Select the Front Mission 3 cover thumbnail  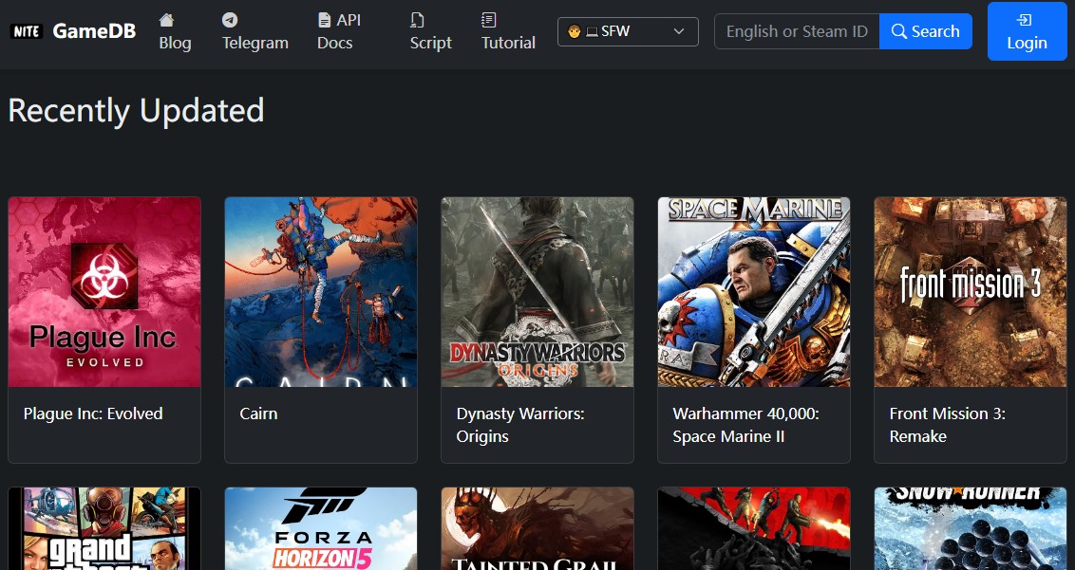tap(971, 292)
